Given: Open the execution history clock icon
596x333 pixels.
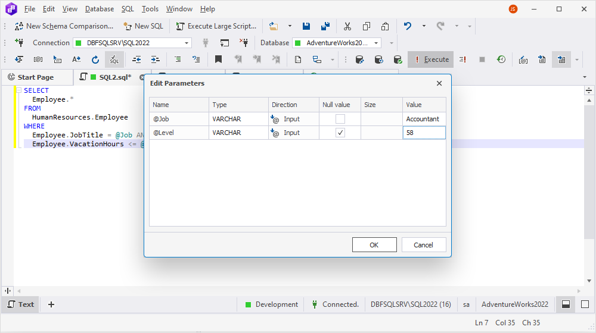Looking at the screenshot, I should pyautogui.click(x=501, y=59).
